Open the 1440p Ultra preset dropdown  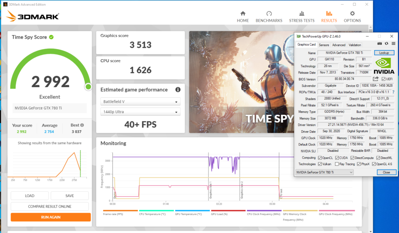(140, 112)
